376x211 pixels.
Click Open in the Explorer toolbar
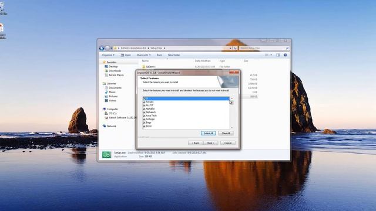[126, 55]
